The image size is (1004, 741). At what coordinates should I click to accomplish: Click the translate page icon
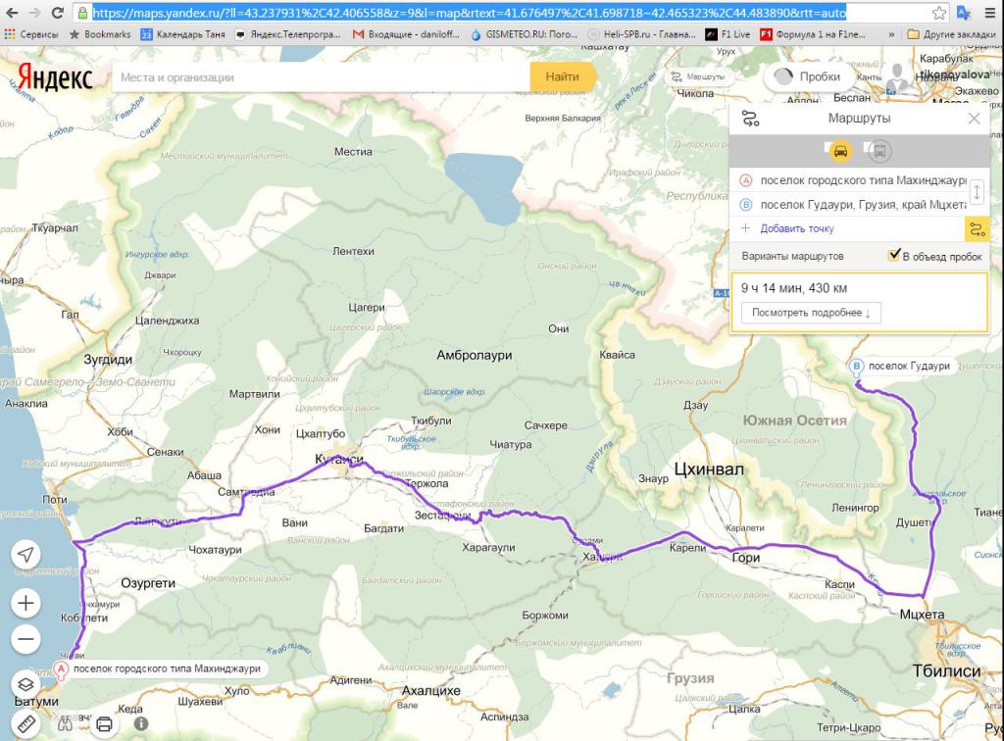pyautogui.click(x=963, y=13)
